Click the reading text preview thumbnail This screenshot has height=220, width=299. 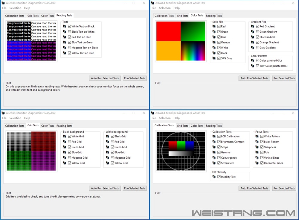pyautogui.click(x=31, y=41)
